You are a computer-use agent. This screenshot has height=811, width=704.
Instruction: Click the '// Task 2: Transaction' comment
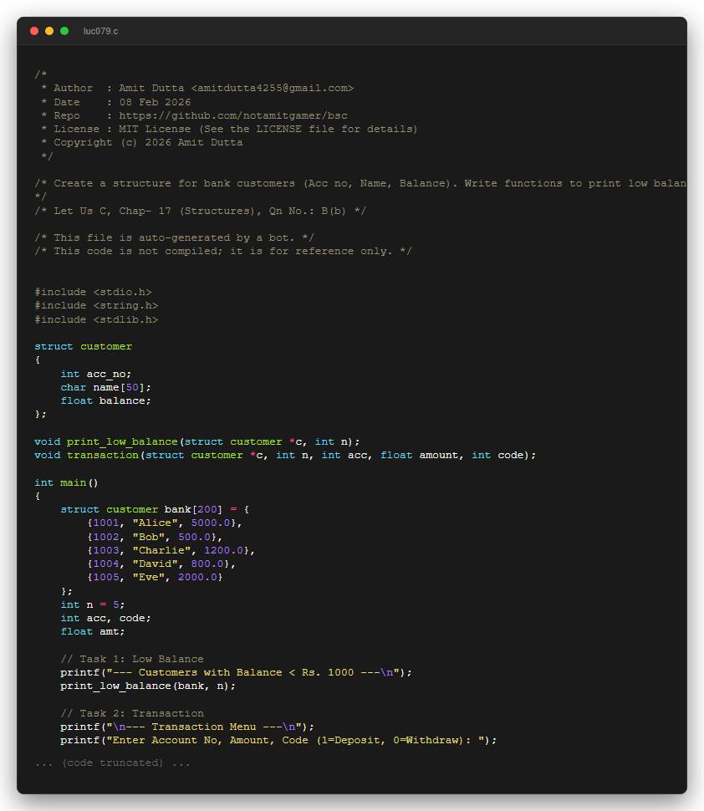click(x=132, y=712)
